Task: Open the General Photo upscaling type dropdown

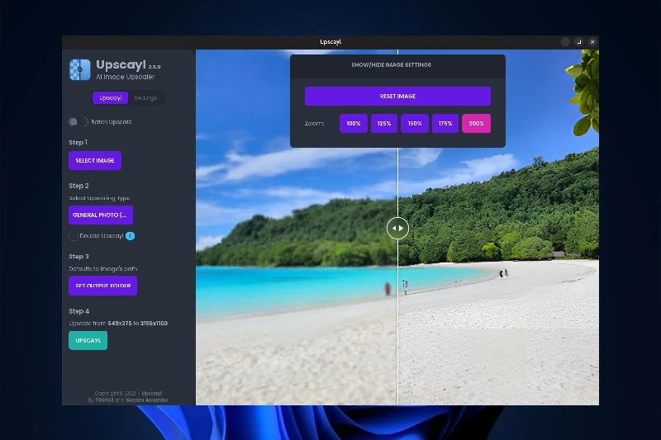Action: 100,215
